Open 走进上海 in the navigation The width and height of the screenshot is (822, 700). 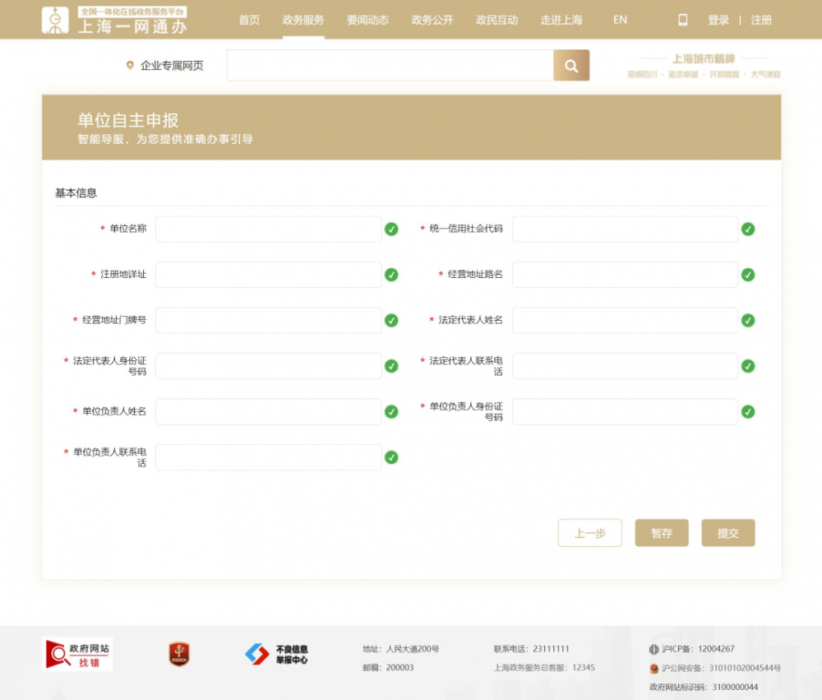click(x=561, y=20)
